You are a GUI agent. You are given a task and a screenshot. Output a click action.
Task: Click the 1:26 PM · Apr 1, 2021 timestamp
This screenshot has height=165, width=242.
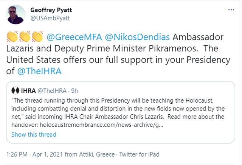point(37,154)
